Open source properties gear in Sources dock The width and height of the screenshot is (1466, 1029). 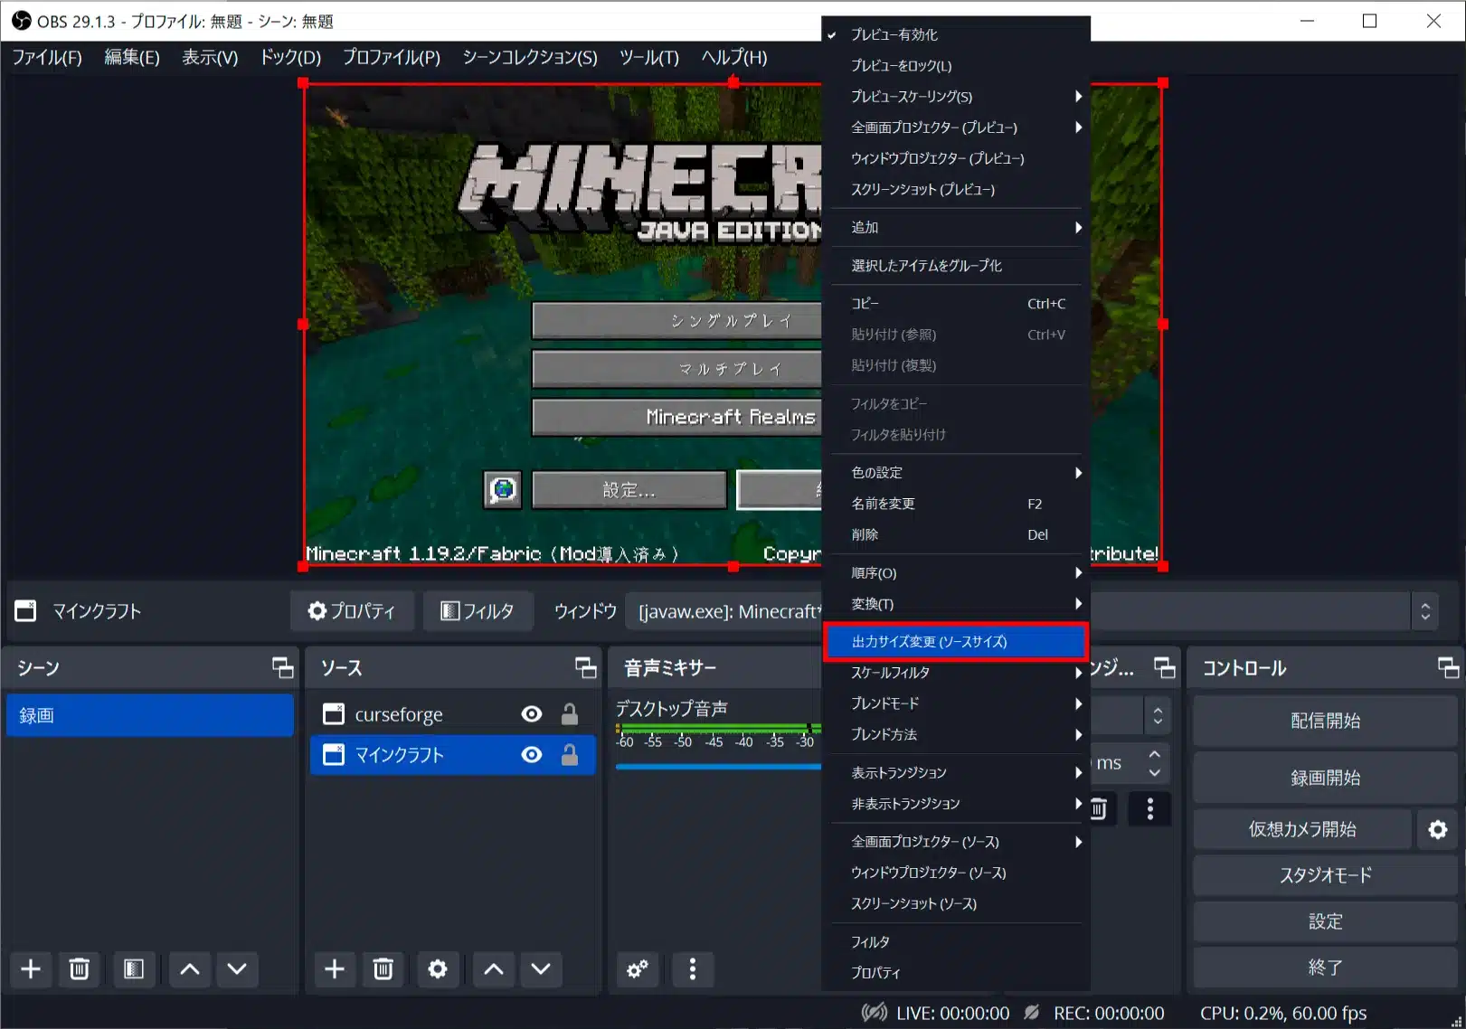click(x=438, y=969)
